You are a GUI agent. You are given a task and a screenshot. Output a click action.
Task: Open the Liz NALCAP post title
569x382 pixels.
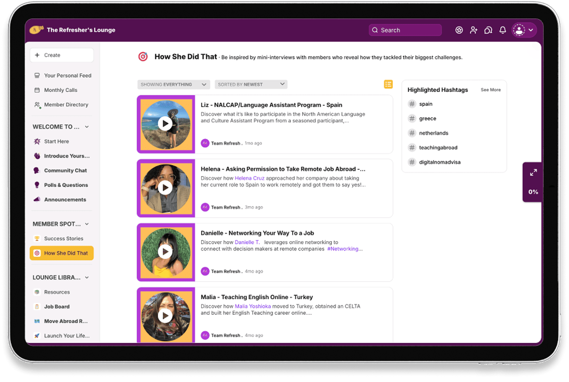(271, 105)
